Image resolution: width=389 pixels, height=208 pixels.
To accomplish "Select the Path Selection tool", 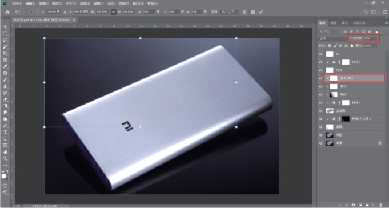I will pyautogui.click(x=5, y=139).
